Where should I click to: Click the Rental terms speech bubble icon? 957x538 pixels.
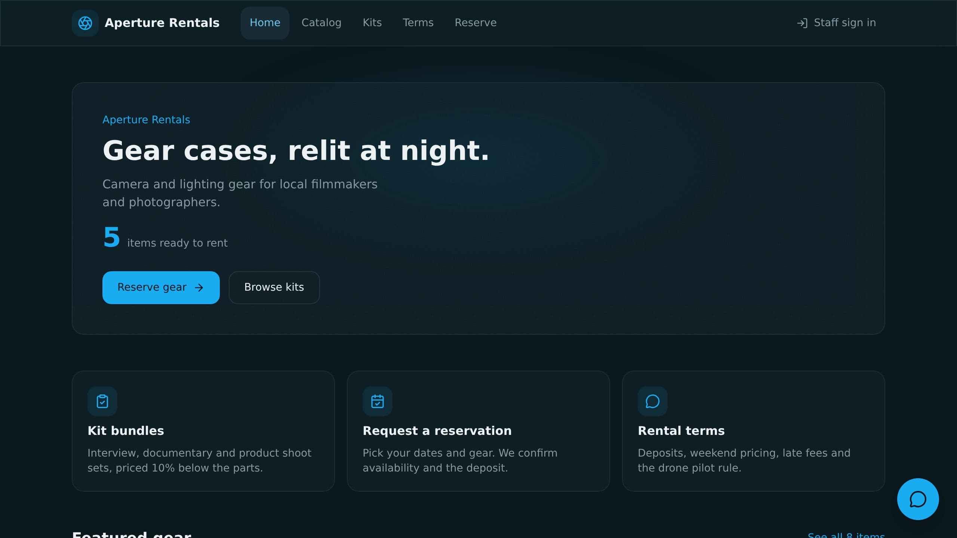(653, 401)
